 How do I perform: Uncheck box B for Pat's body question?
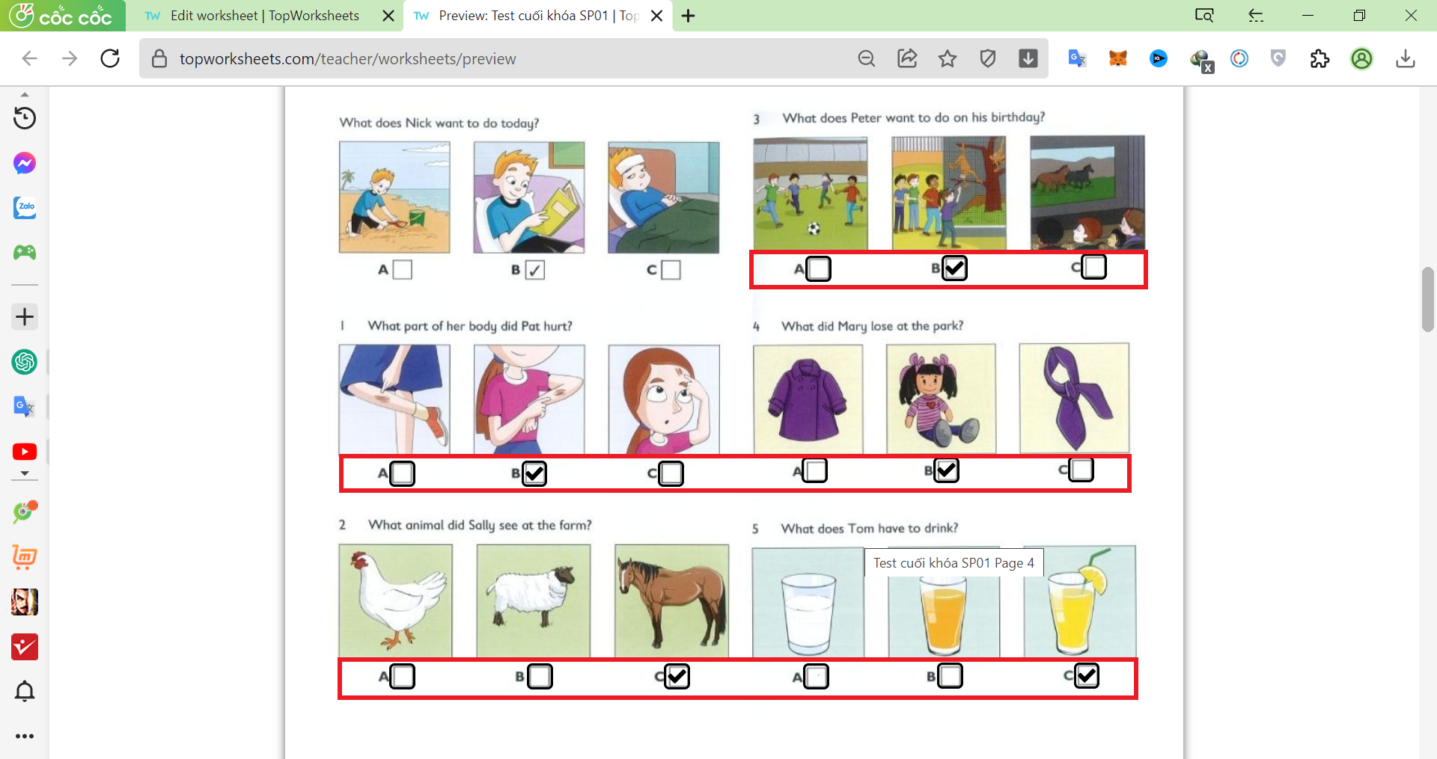[x=534, y=473]
